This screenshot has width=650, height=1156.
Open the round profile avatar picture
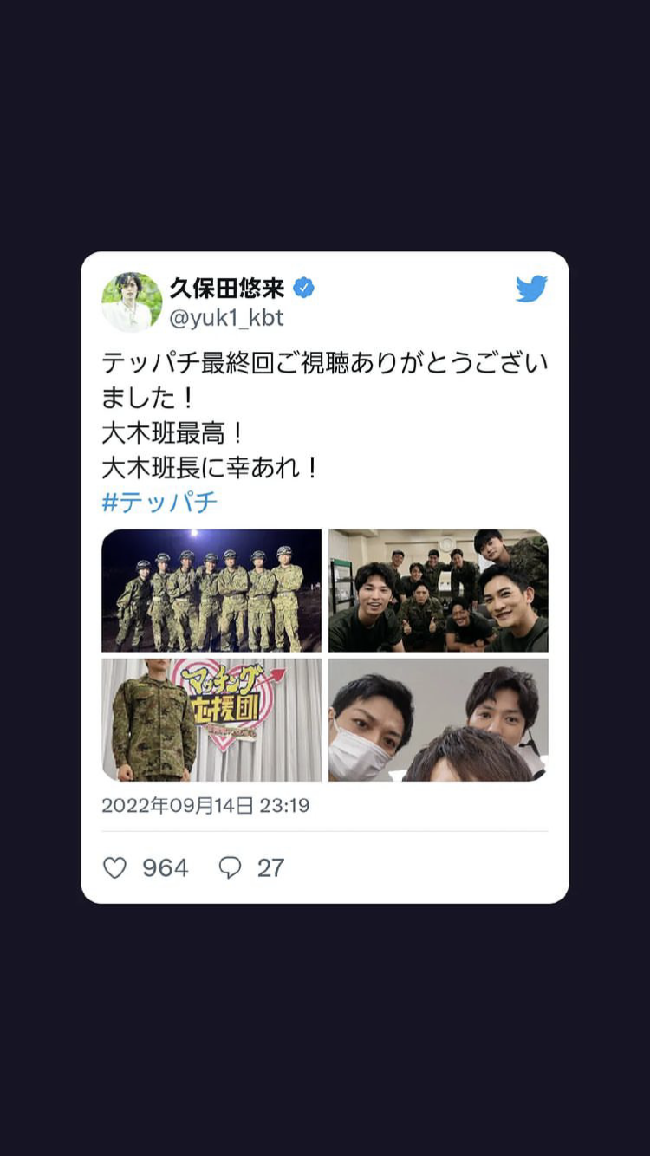[132, 302]
